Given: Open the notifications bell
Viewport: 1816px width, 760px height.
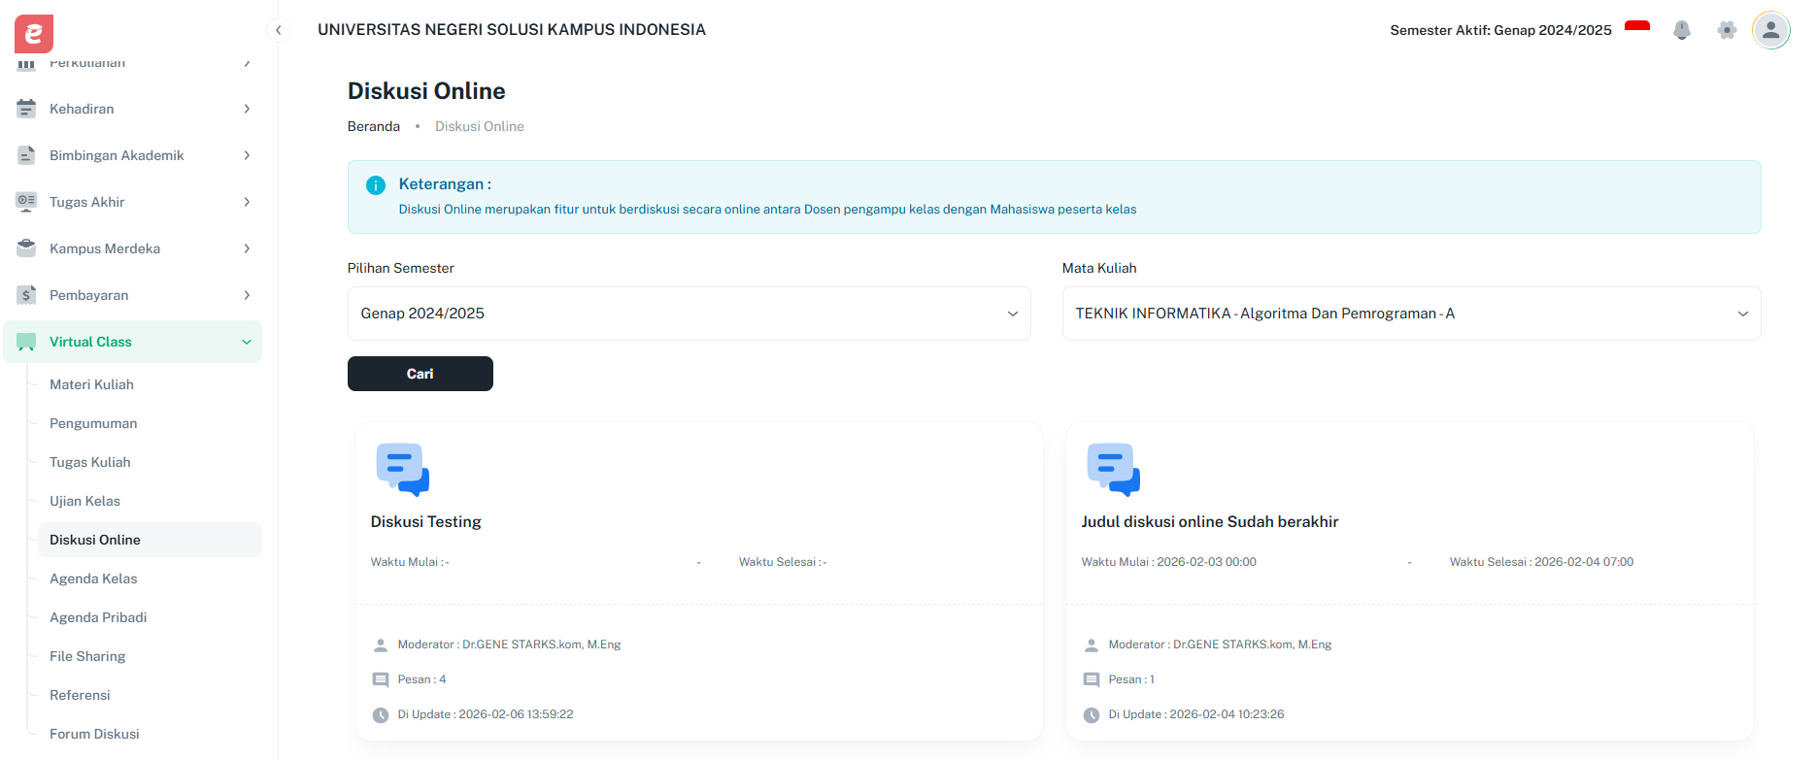Looking at the screenshot, I should (1682, 30).
